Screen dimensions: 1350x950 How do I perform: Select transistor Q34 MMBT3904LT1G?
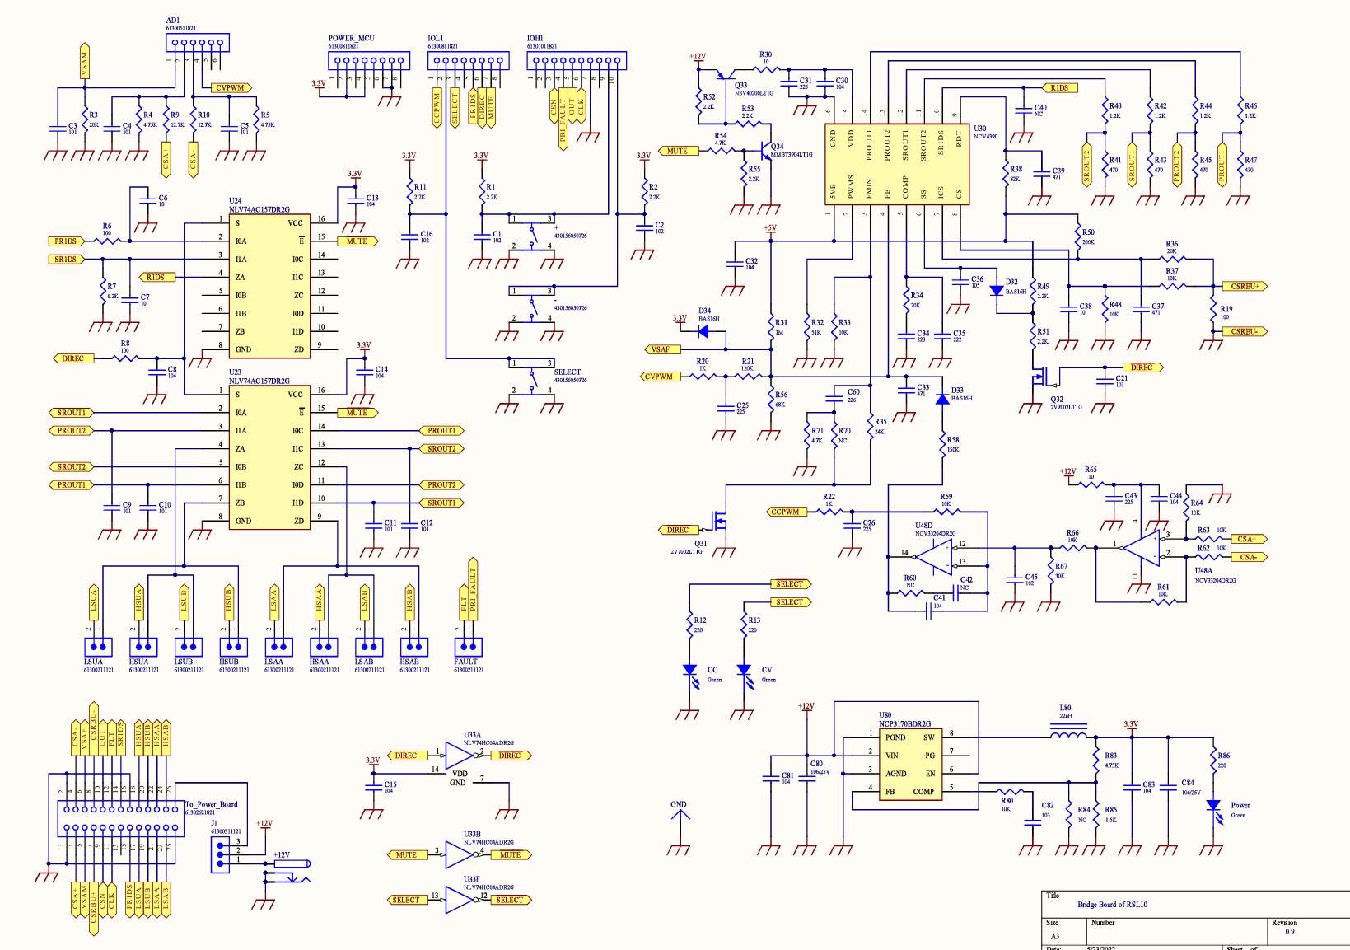tap(766, 150)
